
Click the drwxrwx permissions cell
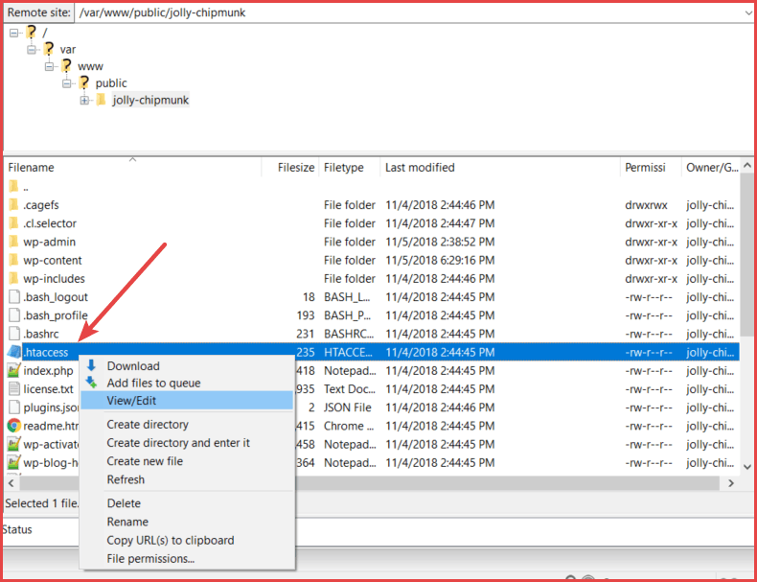click(646, 205)
